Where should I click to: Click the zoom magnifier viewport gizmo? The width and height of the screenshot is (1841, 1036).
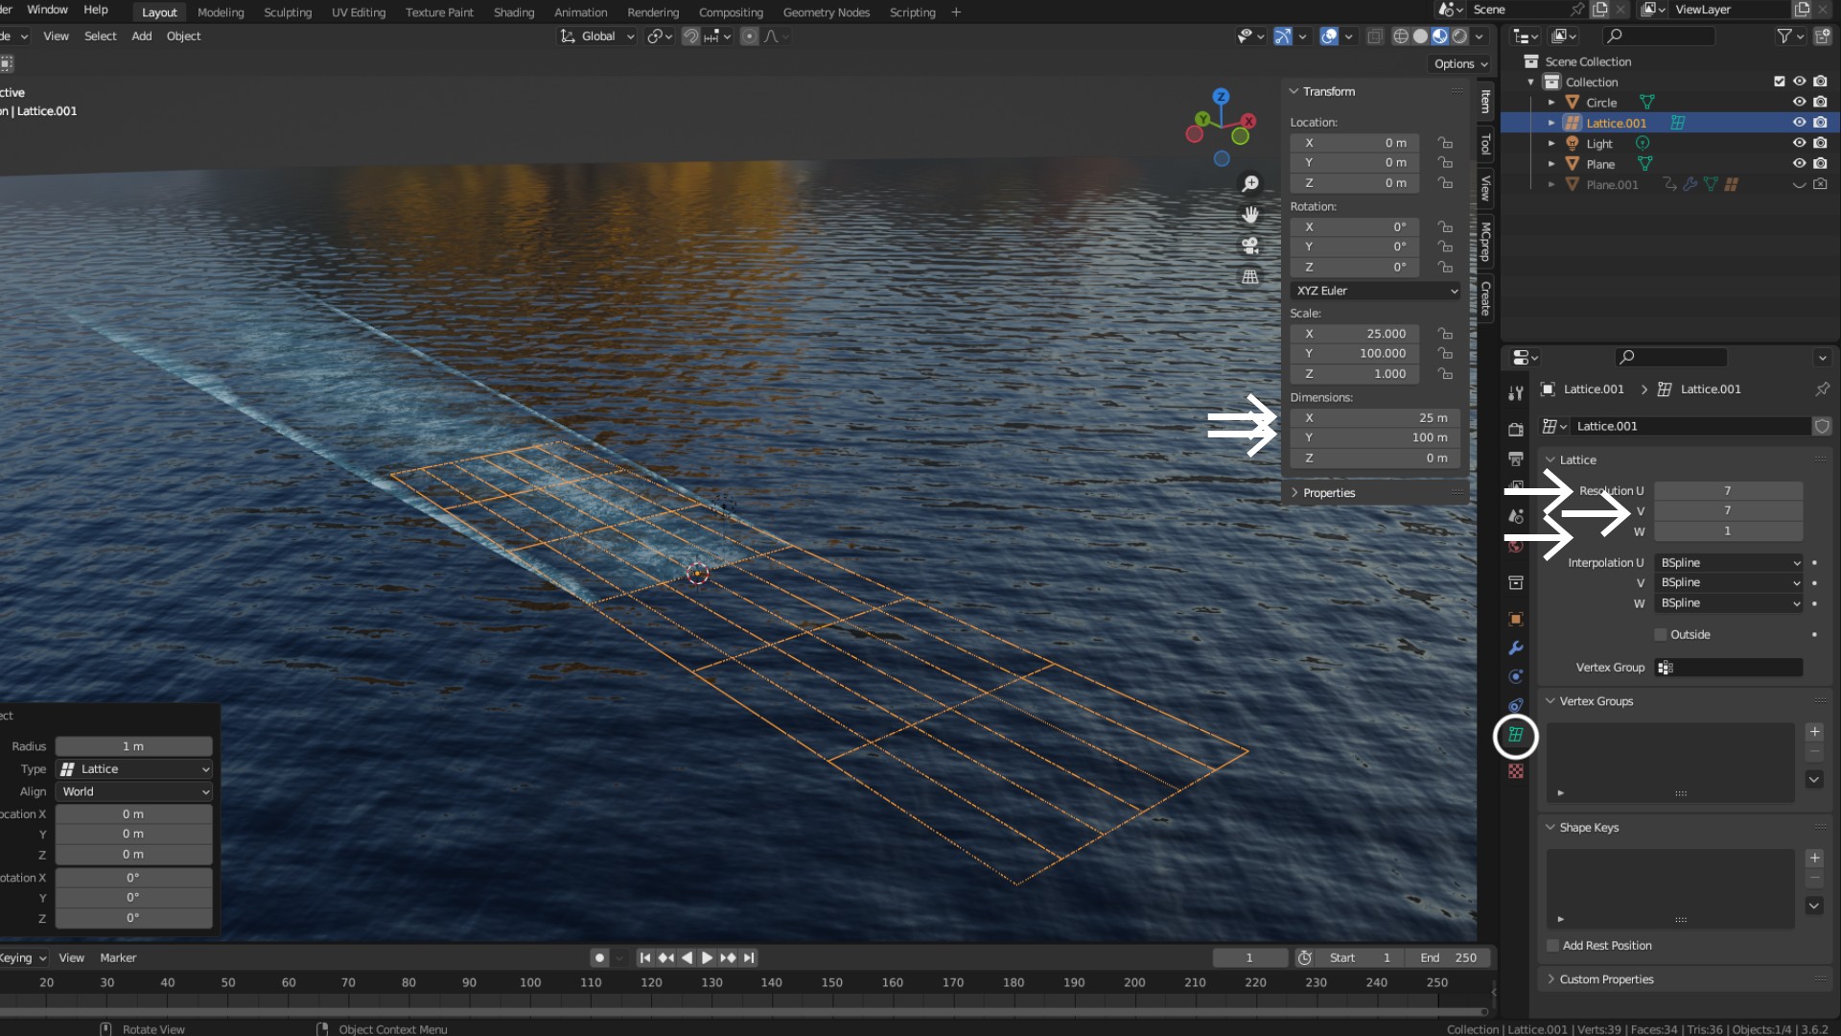1250,183
